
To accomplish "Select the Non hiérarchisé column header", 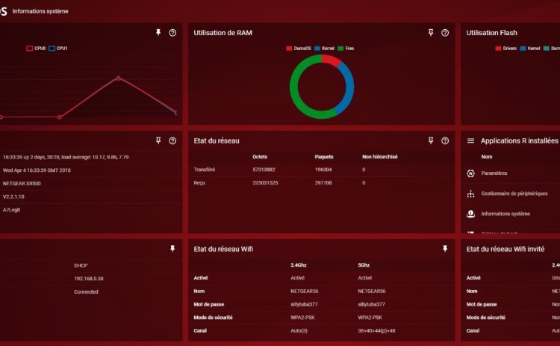I will click(x=379, y=156).
